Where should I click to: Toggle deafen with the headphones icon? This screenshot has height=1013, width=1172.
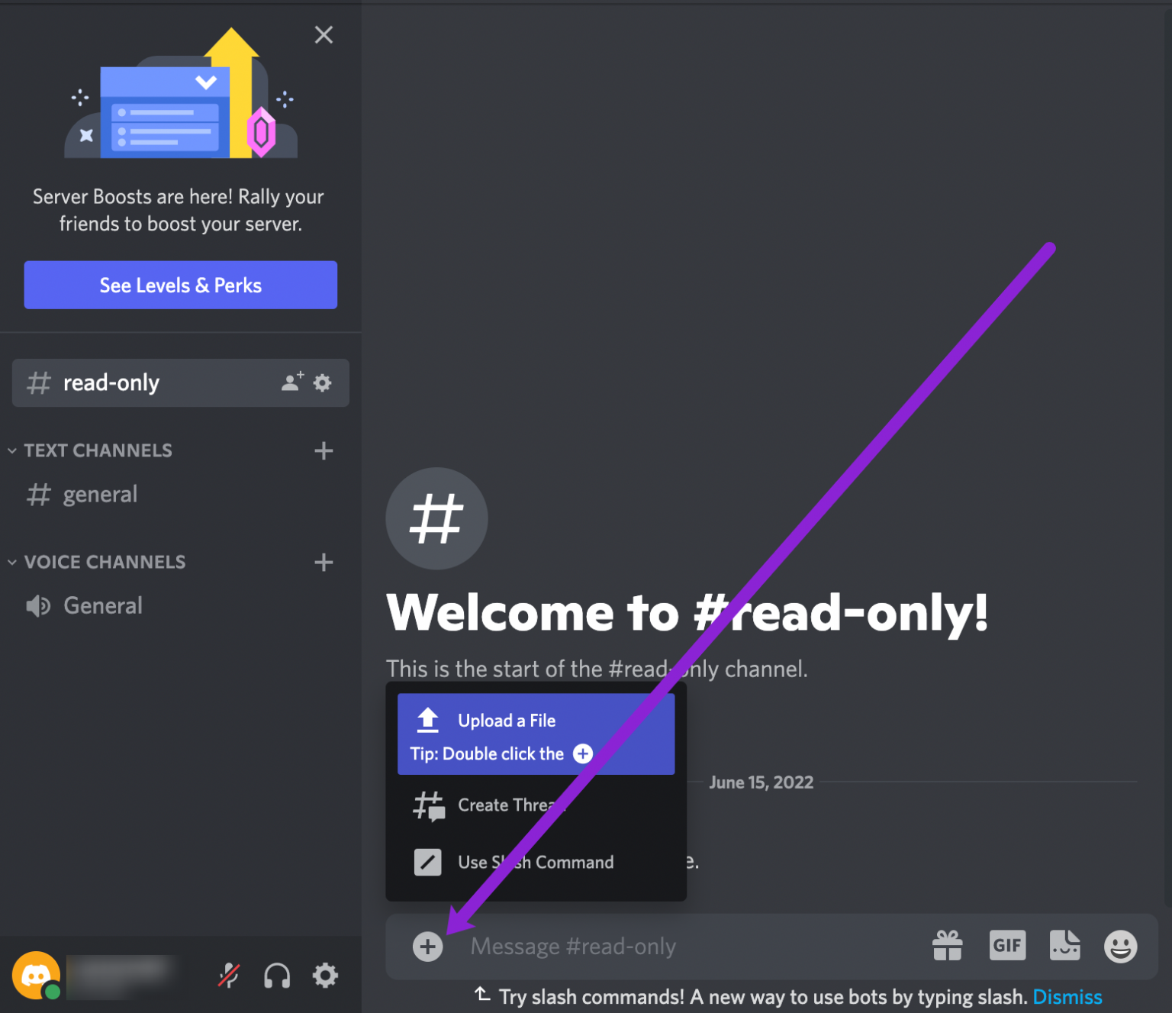click(x=277, y=975)
